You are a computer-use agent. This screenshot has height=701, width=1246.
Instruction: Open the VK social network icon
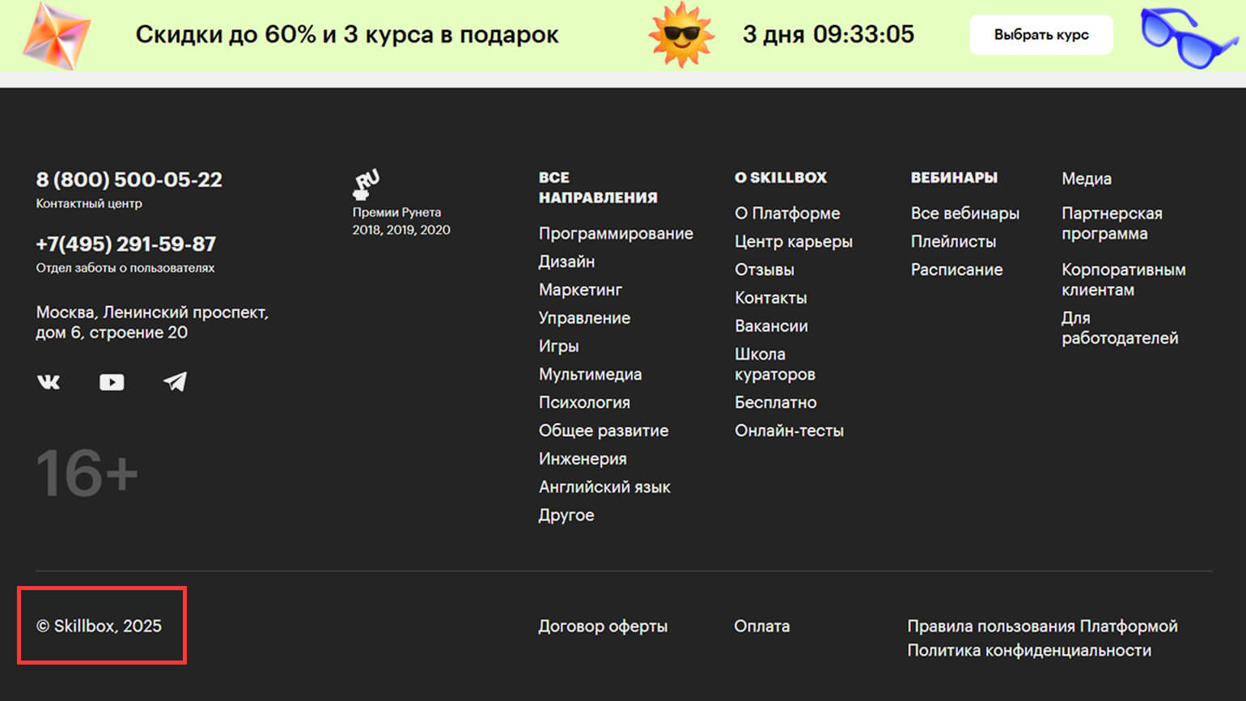click(49, 382)
